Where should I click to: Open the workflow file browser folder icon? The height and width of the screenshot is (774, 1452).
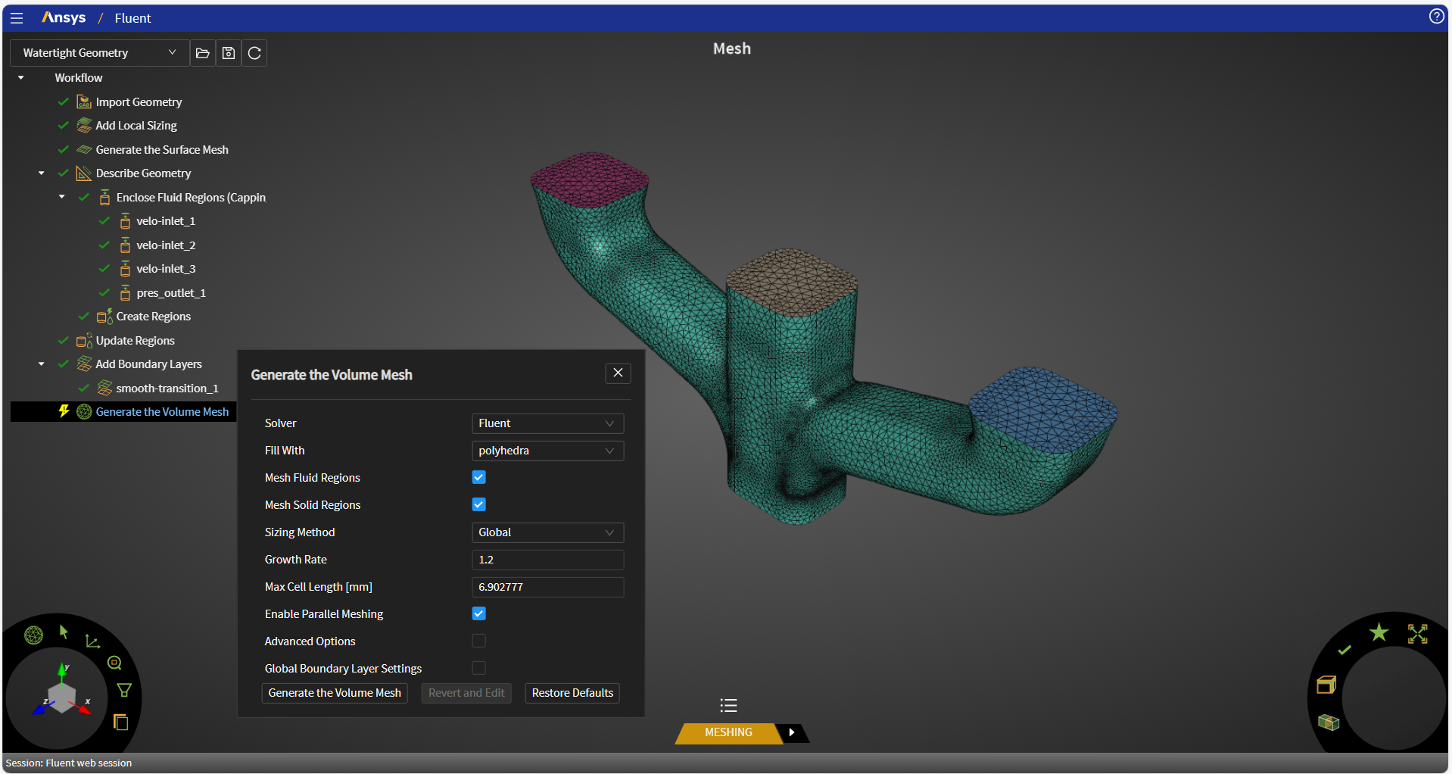click(201, 53)
